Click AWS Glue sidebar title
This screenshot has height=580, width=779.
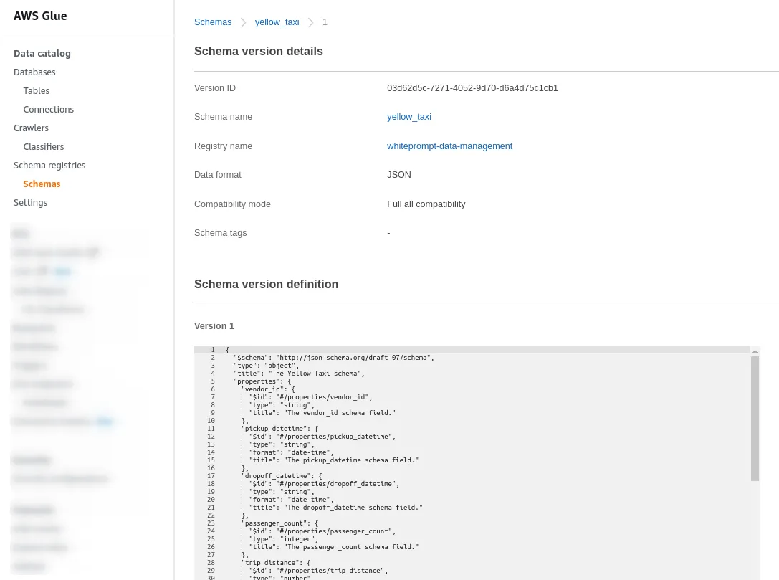pyautogui.click(x=40, y=16)
